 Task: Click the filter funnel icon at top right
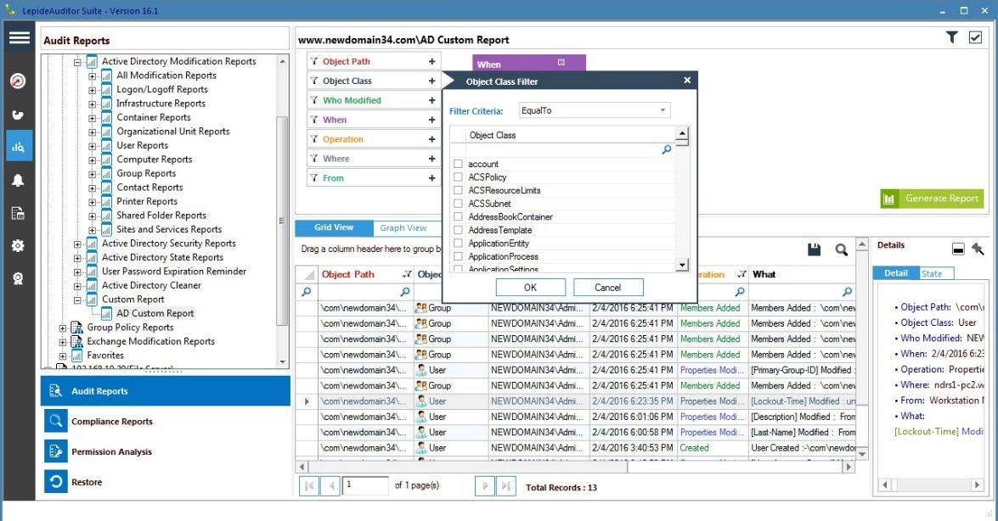coord(952,37)
